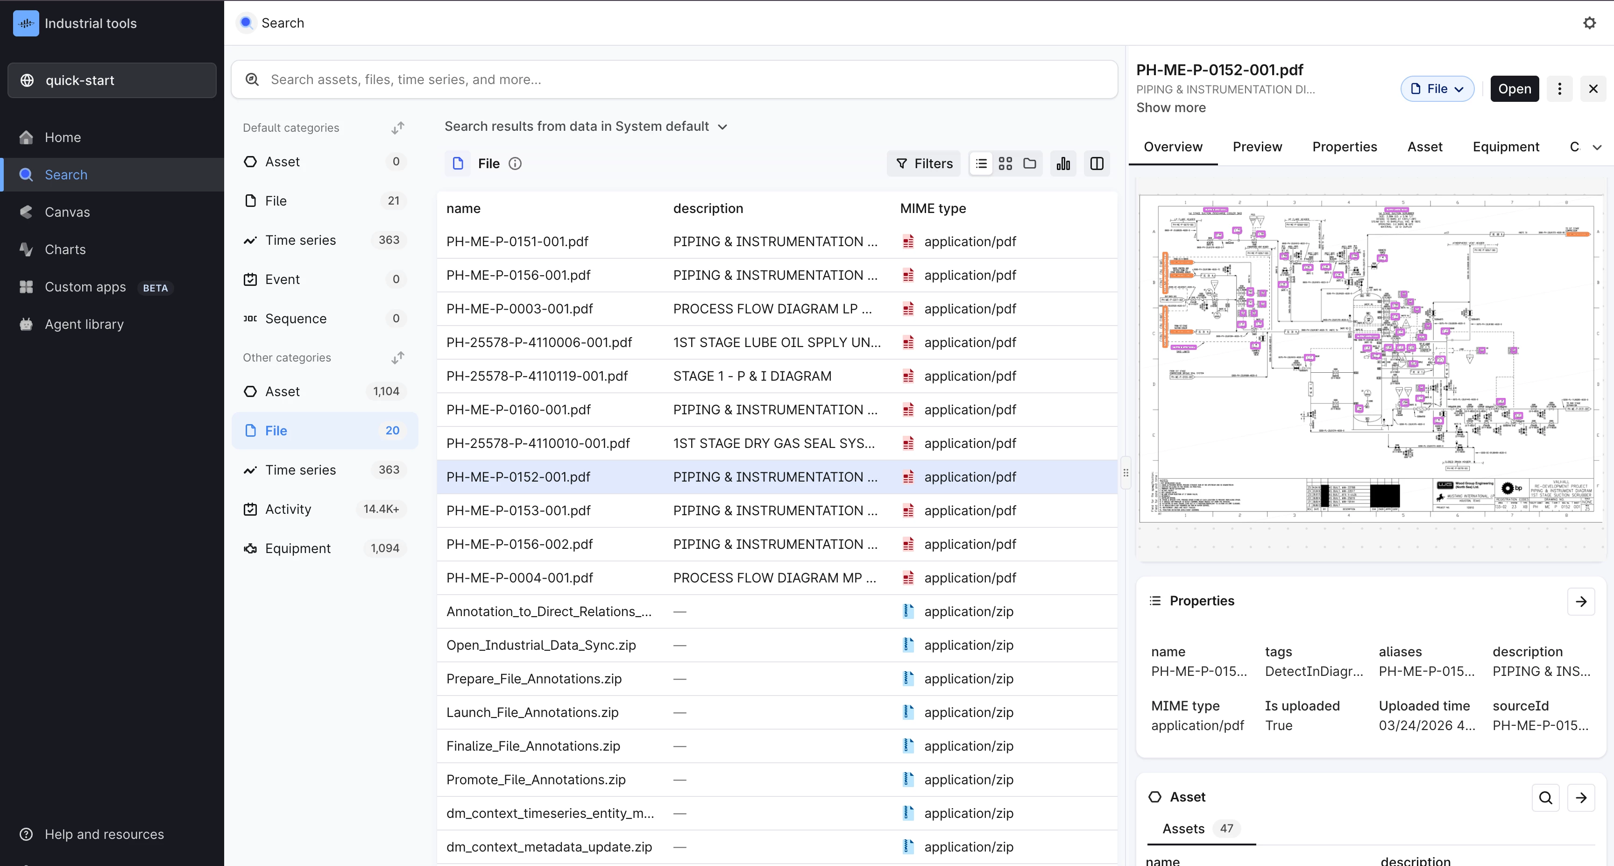Switch to grid view layout

click(1005, 163)
